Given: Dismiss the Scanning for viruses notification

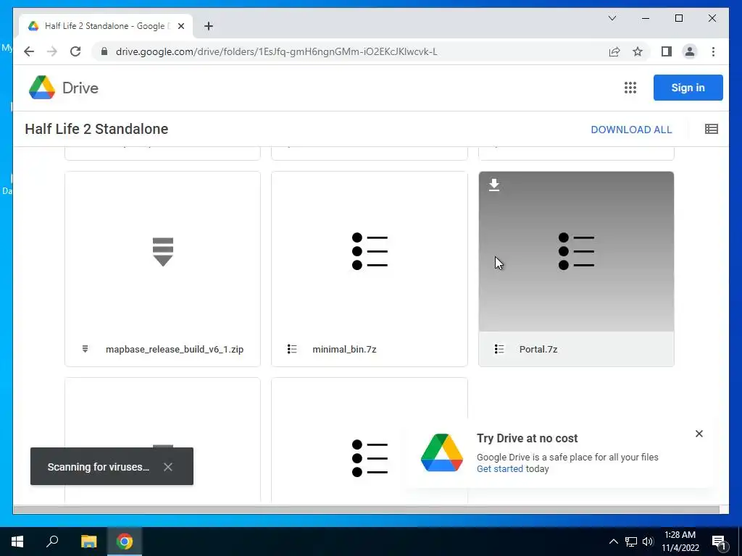Looking at the screenshot, I should pos(168,467).
